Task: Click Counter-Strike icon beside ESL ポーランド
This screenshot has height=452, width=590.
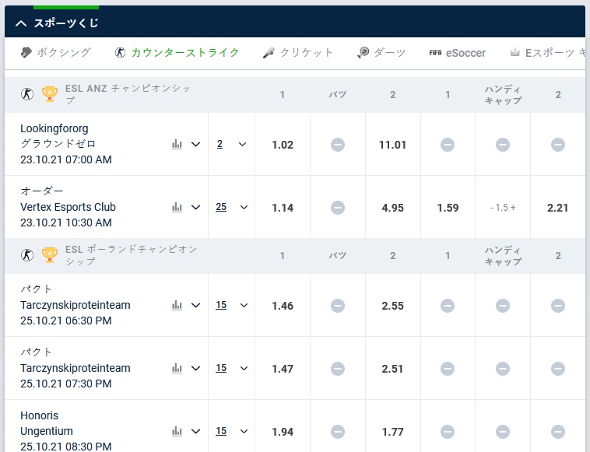Action: [x=27, y=255]
